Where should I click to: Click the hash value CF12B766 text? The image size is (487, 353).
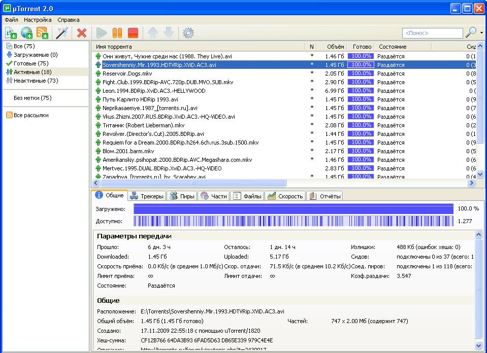(207, 340)
